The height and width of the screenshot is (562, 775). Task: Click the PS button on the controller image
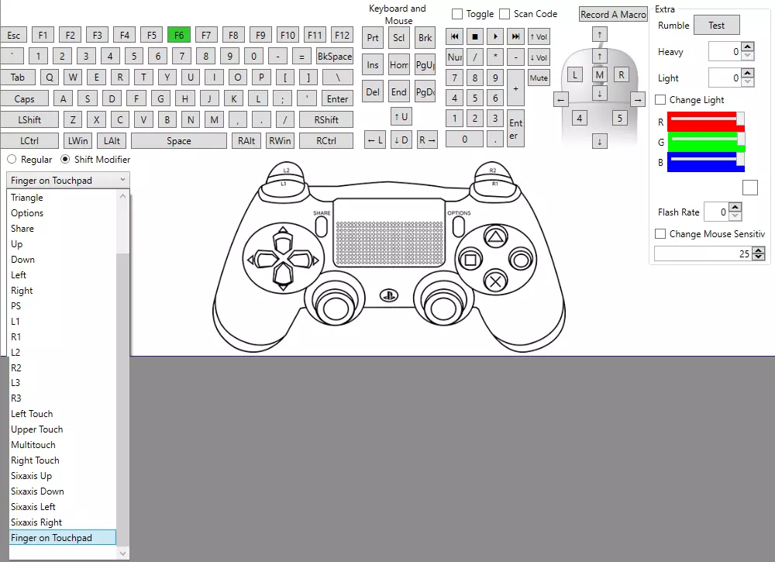pyautogui.click(x=389, y=295)
